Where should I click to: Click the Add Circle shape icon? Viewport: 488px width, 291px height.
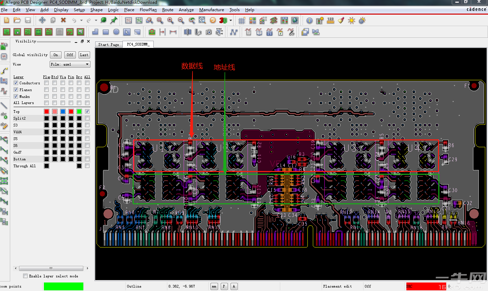click(116, 32)
